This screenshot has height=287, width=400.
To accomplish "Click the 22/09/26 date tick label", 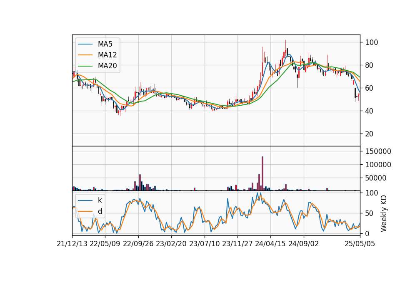I will (x=138, y=244).
